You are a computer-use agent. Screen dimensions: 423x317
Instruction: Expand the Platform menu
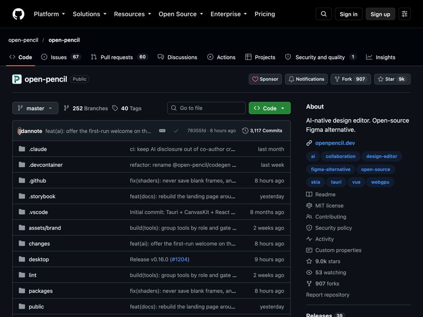(49, 14)
